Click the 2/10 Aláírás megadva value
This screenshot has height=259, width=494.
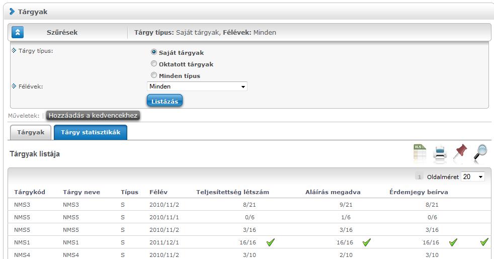[x=346, y=255]
